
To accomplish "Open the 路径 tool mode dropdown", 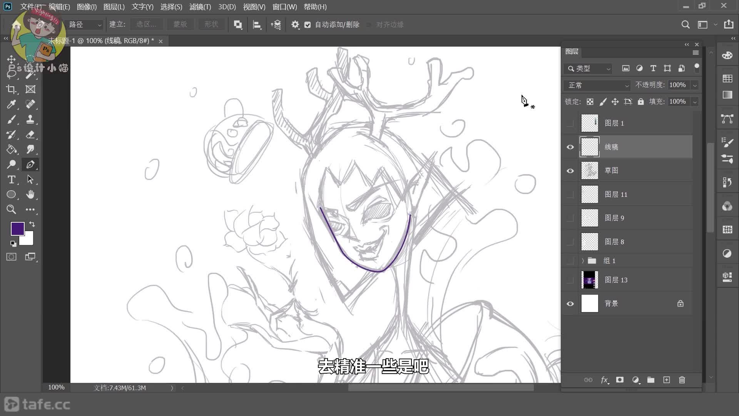I will pos(85,25).
